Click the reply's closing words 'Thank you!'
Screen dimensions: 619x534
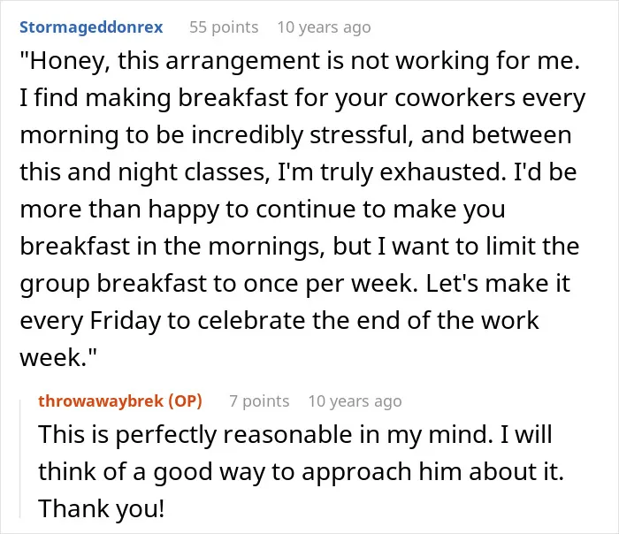coord(102,509)
